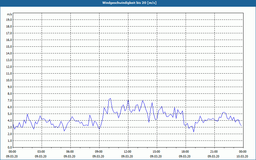The height and width of the screenshot is (160, 256).
Task: Click the '9,0' y-axis value
Action: [x=10, y=87]
